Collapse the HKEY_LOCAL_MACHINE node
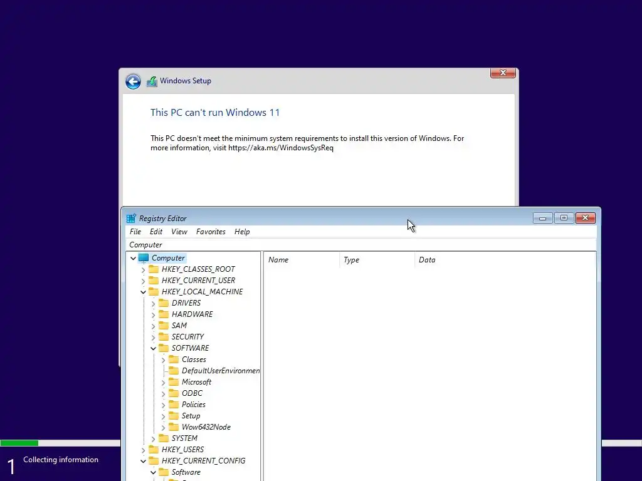 (143, 292)
